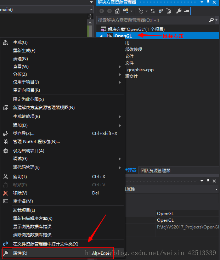Open the pending changes filter dropdown arrow

tap(147, 11)
